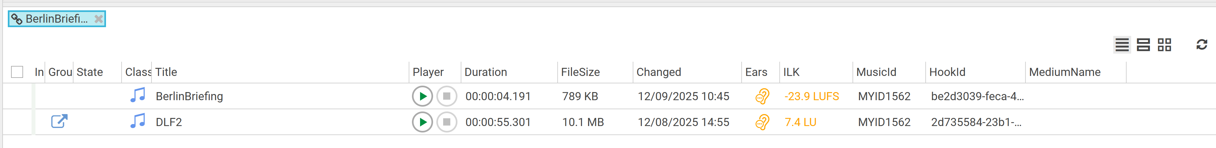Screen dimensions: 1216x148
Task: Click the ear icon for DLF2
Action: tap(762, 122)
